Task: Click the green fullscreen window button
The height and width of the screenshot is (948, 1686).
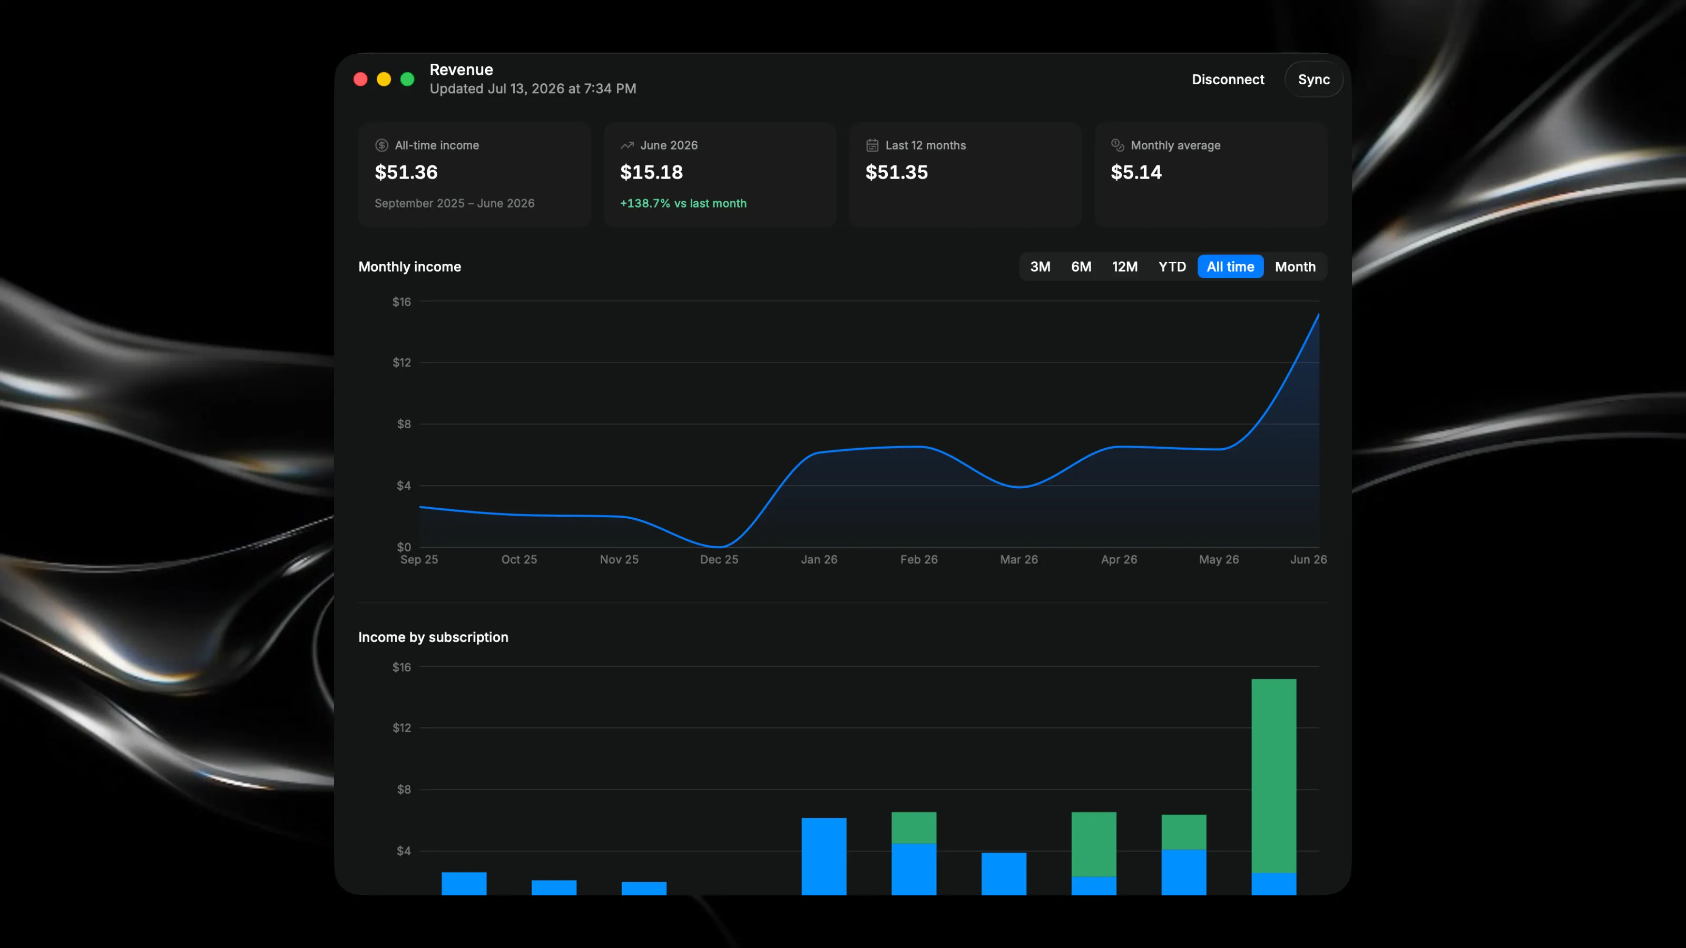Action: tap(407, 79)
